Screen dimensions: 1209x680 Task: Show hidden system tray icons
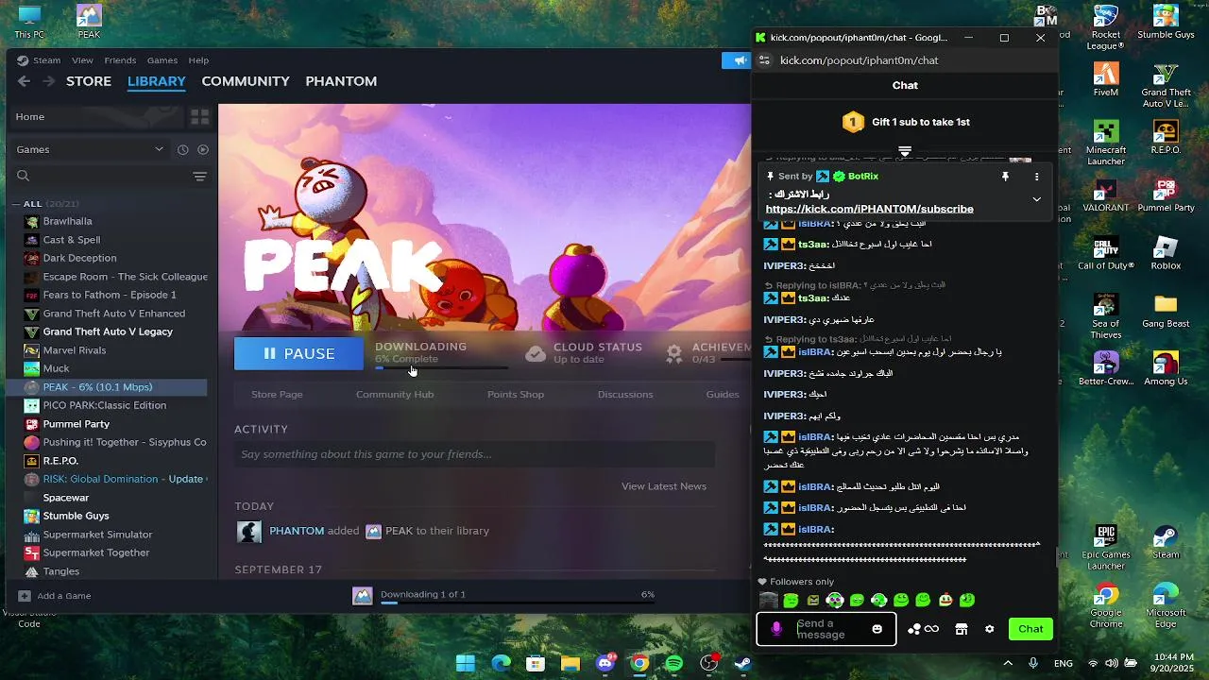click(1008, 663)
